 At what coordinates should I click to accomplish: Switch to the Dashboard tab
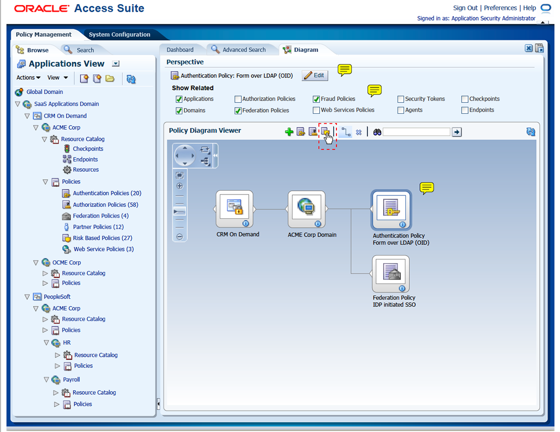[180, 49]
